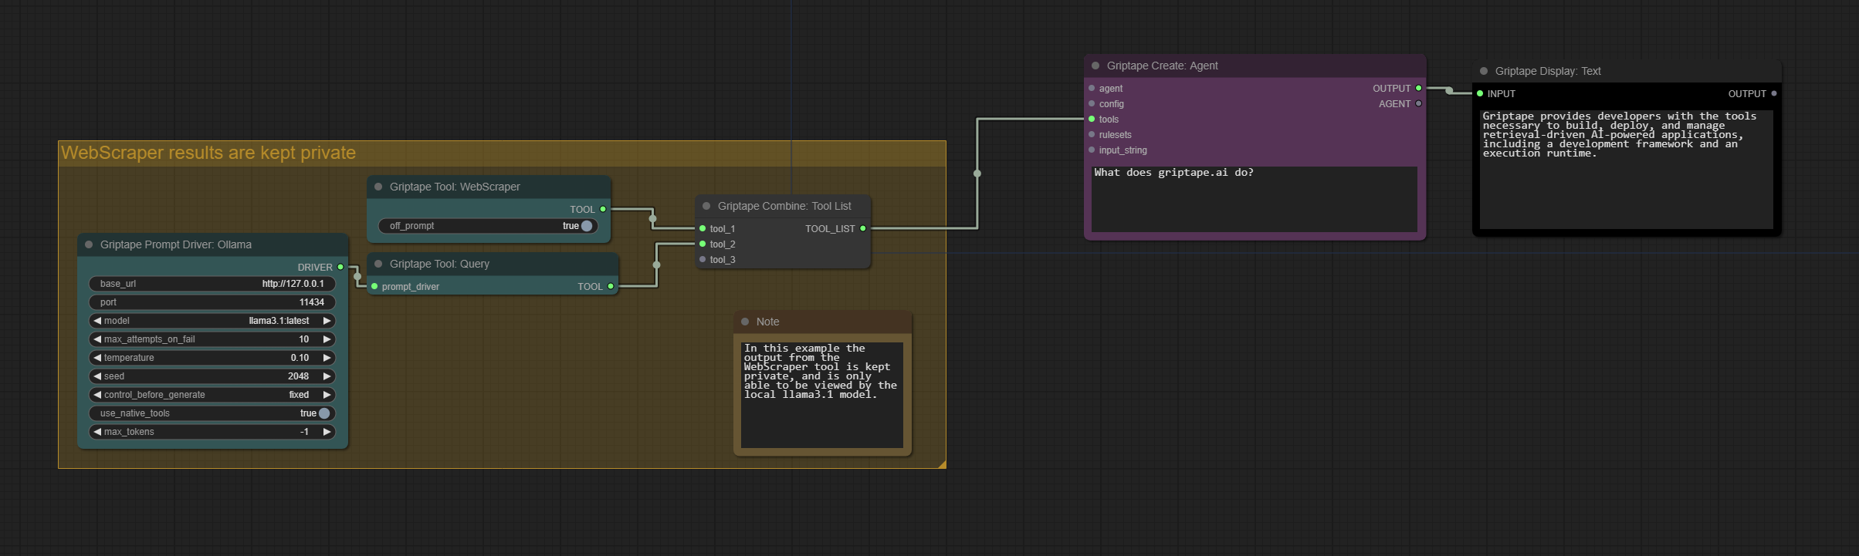Select the tool_3 input socket

[703, 259]
